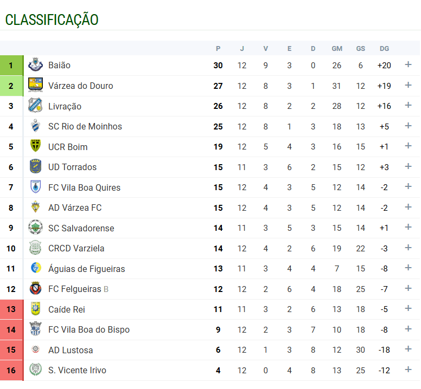Expand the Baião row details

click(409, 65)
